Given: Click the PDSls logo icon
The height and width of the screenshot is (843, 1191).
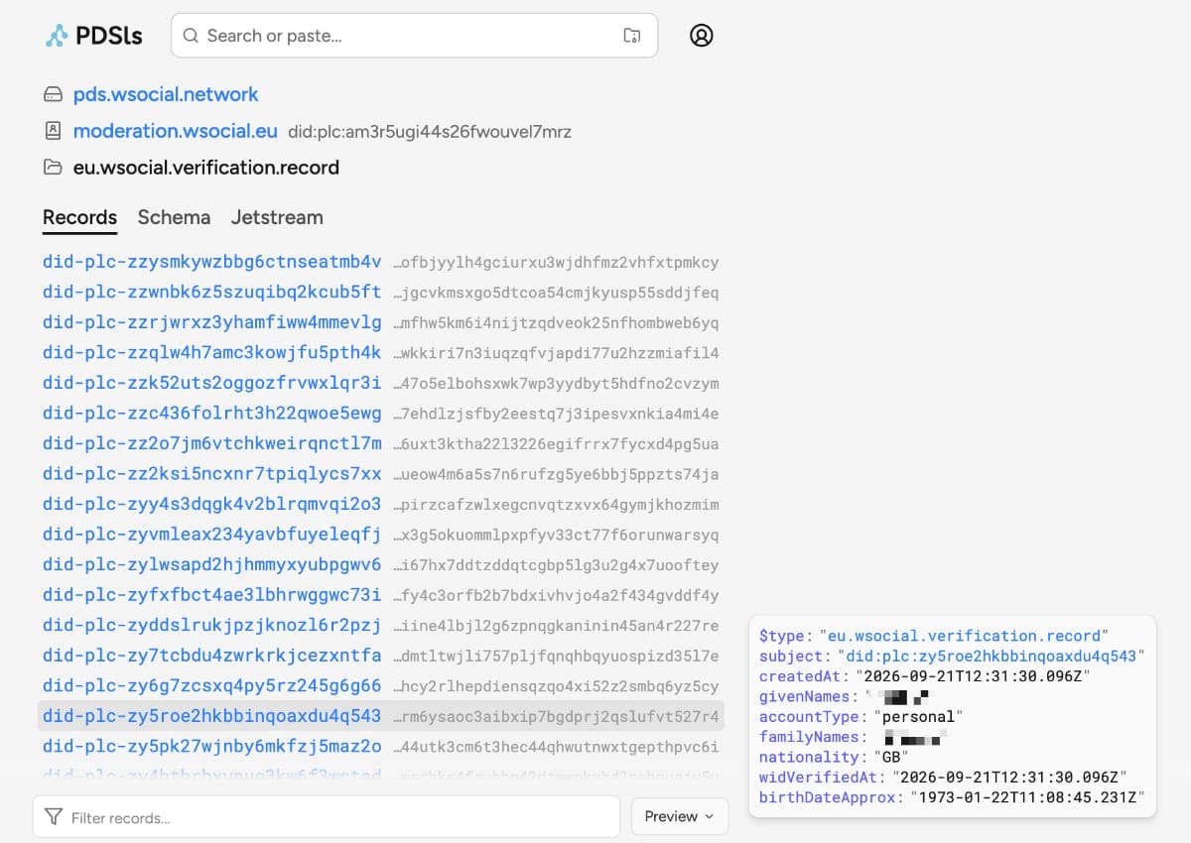Looking at the screenshot, I should pyautogui.click(x=57, y=36).
